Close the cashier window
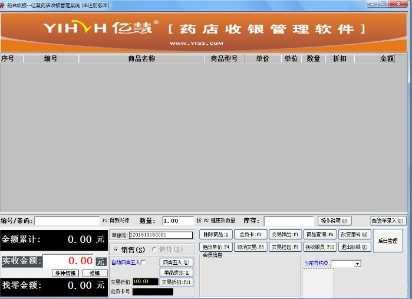Viewport: 412px width, 299px height. point(398,4)
